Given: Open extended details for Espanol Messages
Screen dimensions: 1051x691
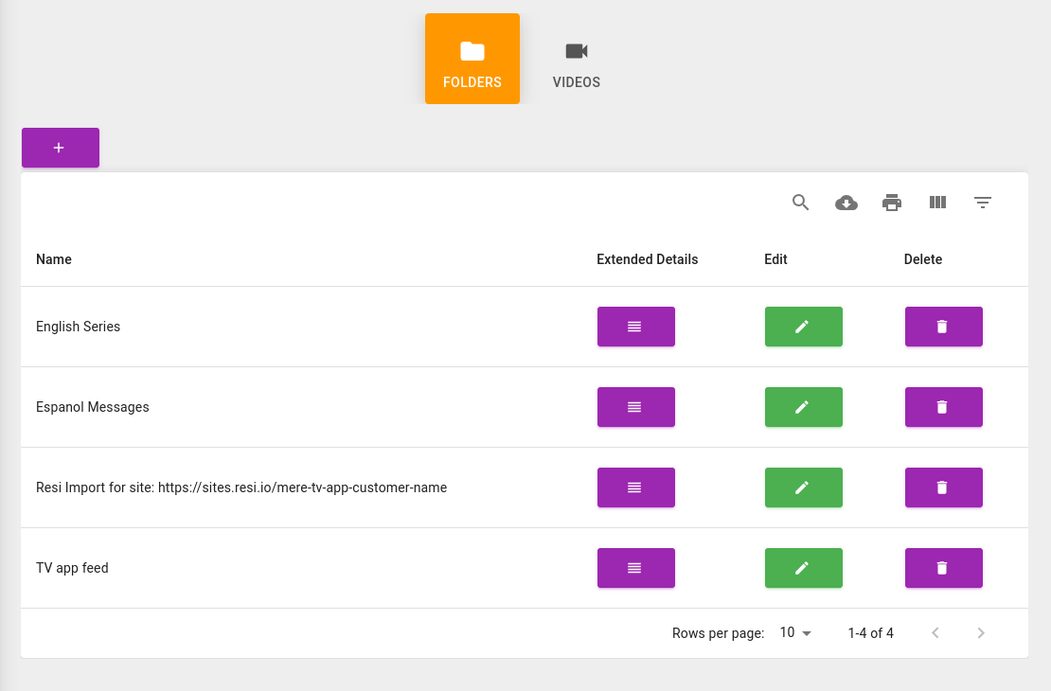Looking at the screenshot, I should click(635, 407).
